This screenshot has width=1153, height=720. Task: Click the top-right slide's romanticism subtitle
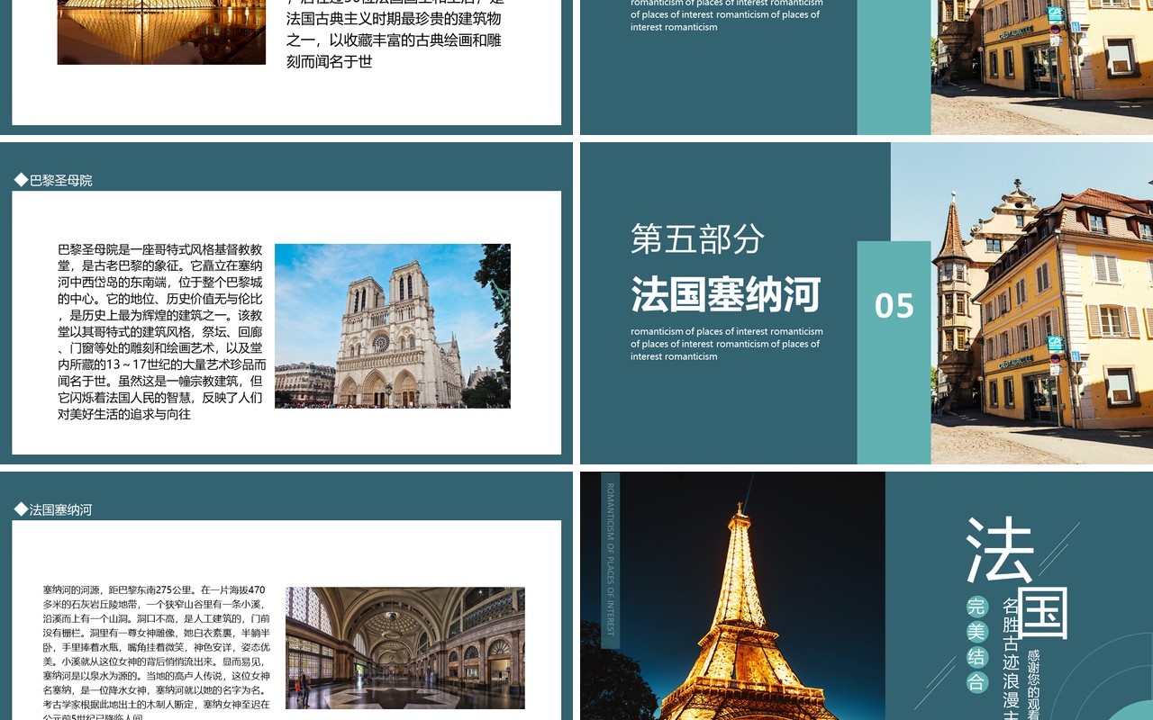[727, 14]
